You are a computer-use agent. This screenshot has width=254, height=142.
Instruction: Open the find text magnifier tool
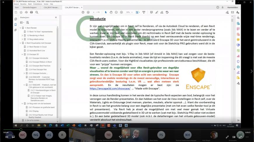pos(37,12)
